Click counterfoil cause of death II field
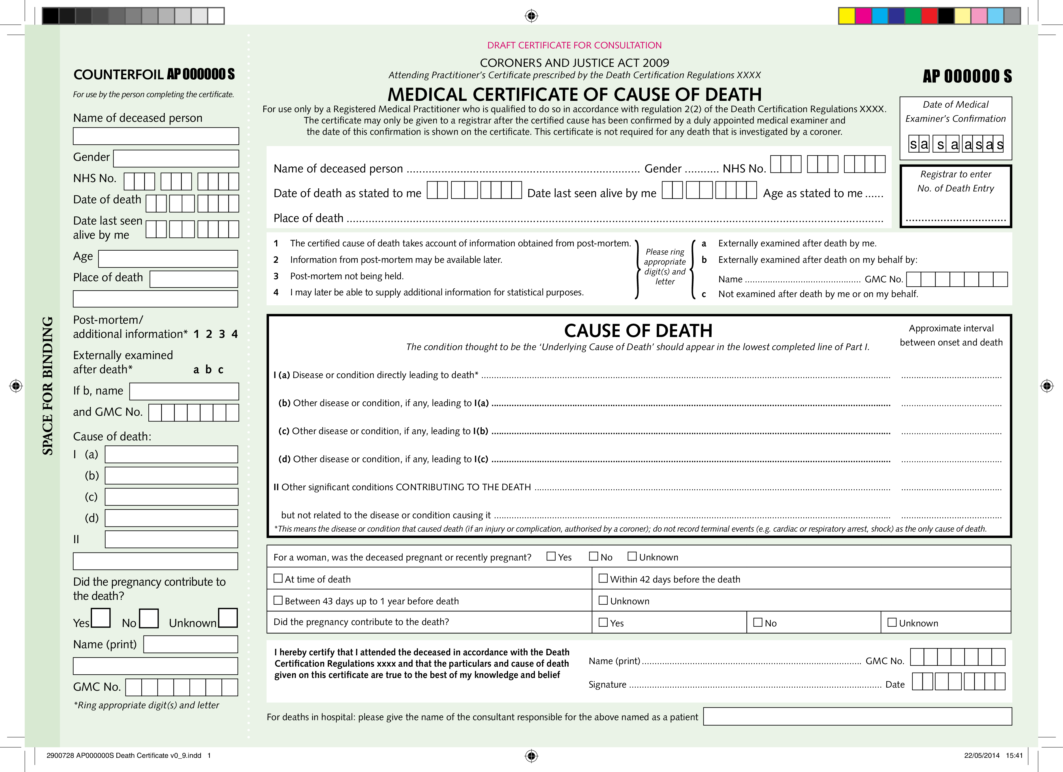Viewport: 1063px width, 772px height. point(172,539)
